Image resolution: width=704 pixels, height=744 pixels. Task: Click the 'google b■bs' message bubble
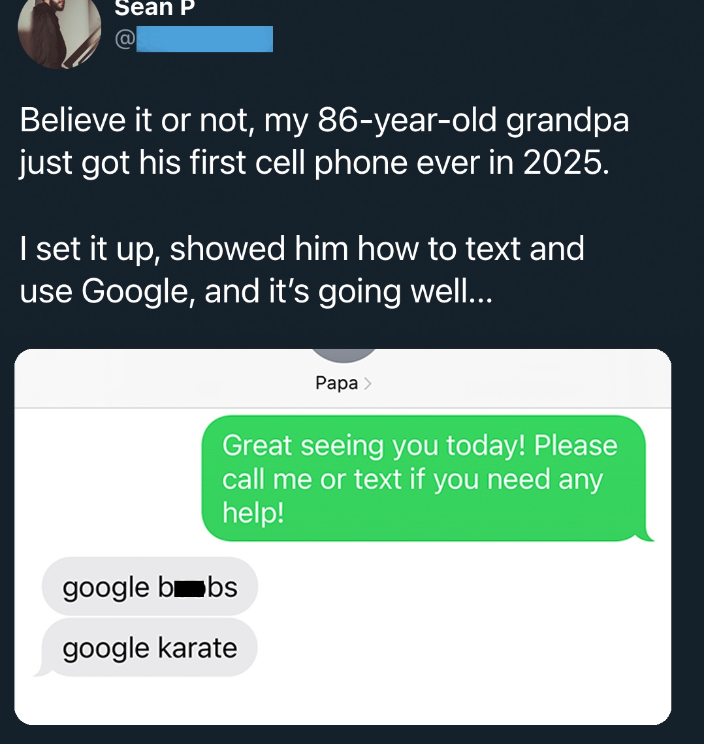[x=150, y=586]
